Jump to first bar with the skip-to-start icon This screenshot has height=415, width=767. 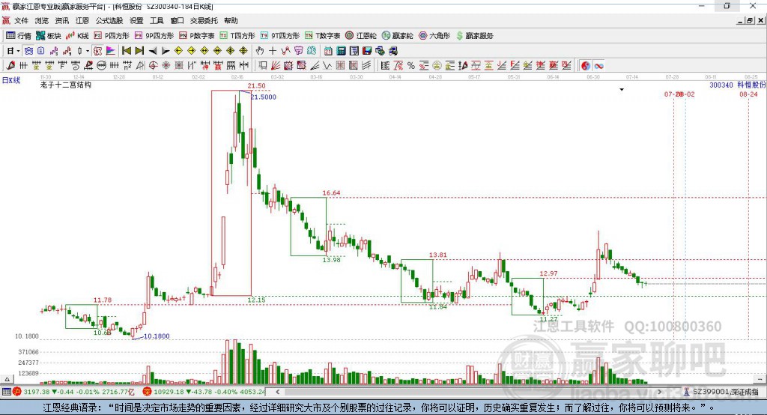coord(126,51)
